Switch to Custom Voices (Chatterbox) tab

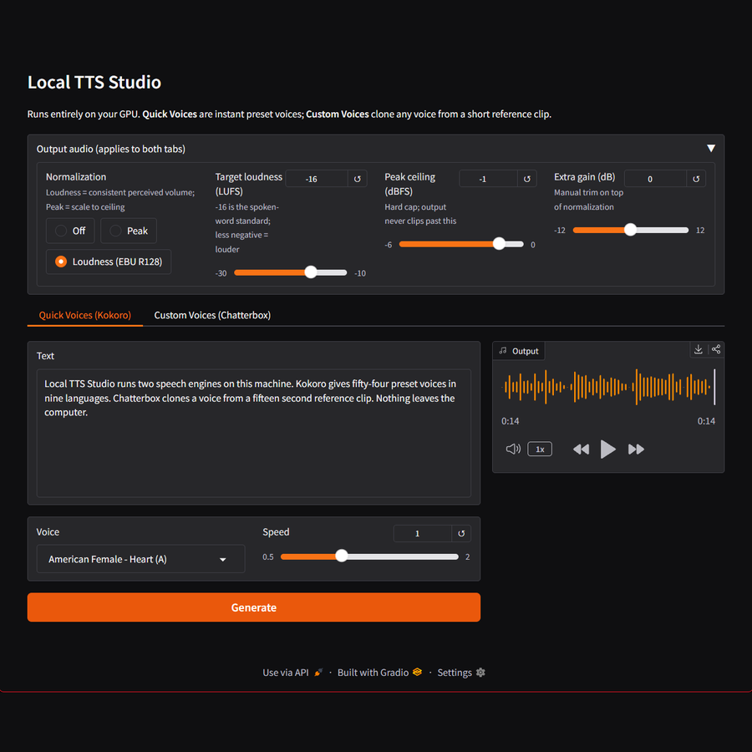pyautogui.click(x=212, y=315)
